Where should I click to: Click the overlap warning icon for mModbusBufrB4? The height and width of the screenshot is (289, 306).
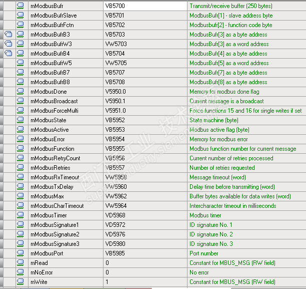[8, 54]
